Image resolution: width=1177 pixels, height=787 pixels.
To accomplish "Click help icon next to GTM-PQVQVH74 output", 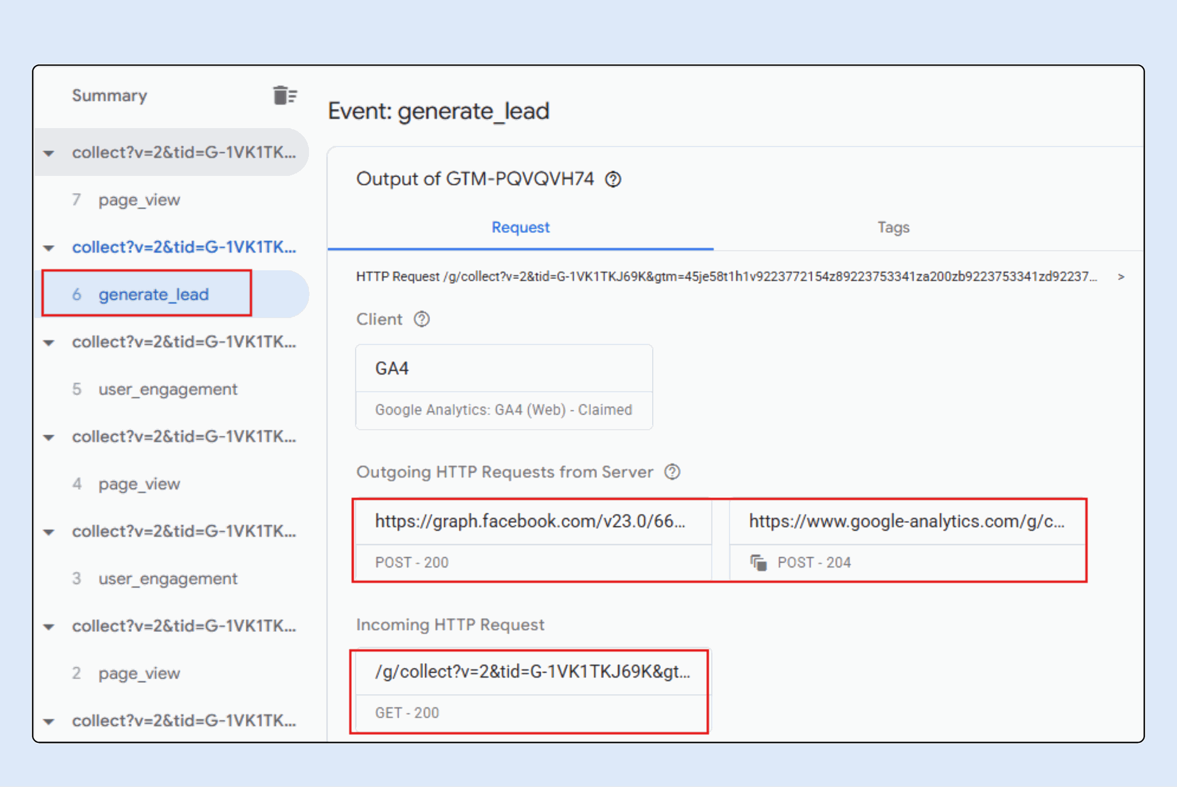I will (613, 179).
